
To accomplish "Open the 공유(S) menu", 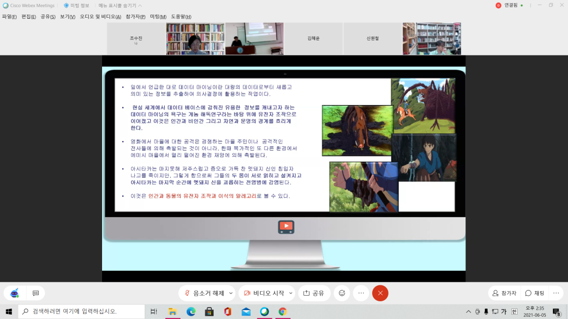I will tap(48, 17).
